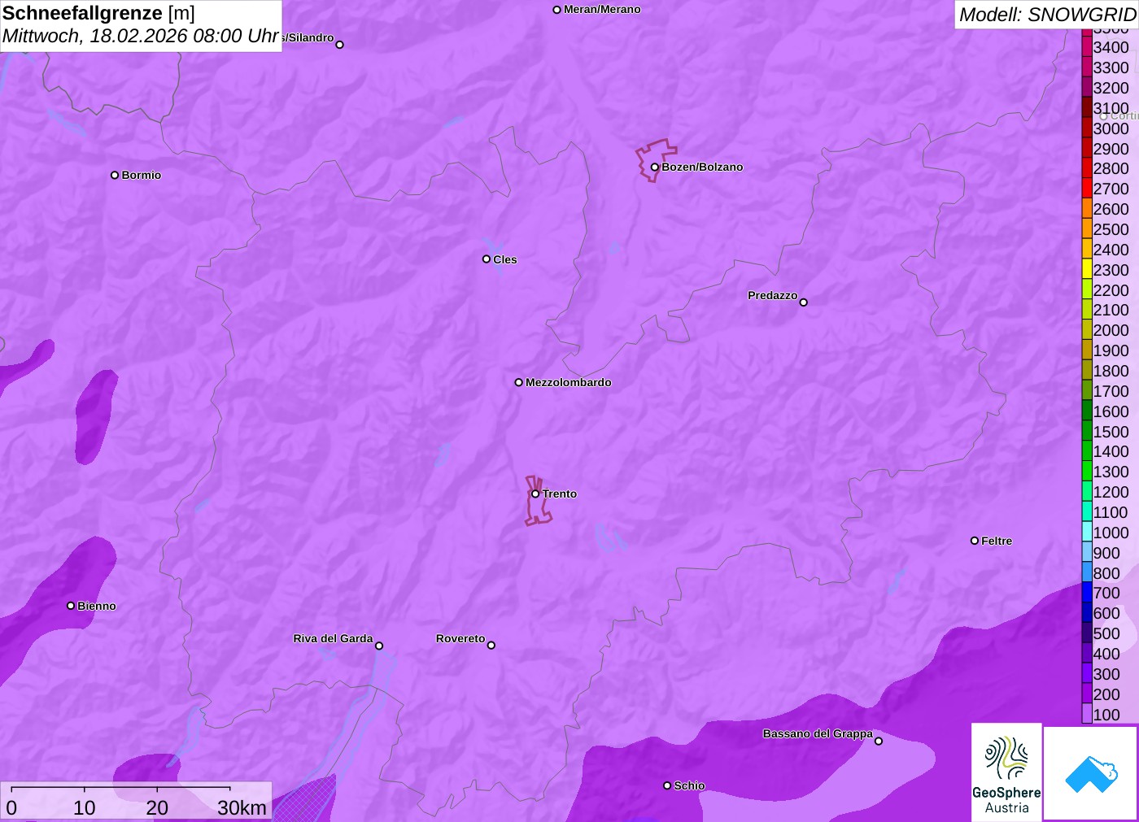Click the 2000 legend value
Image resolution: width=1139 pixels, height=822 pixels.
[x=1111, y=330]
